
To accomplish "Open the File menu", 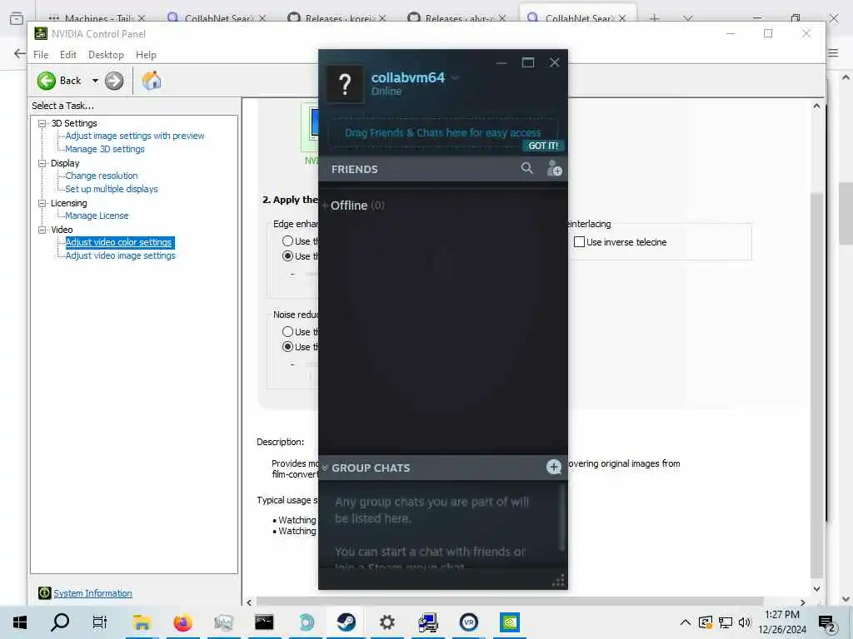I will (41, 55).
